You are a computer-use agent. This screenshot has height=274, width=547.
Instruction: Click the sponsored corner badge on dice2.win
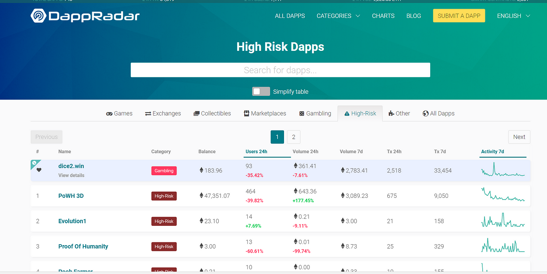35,163
